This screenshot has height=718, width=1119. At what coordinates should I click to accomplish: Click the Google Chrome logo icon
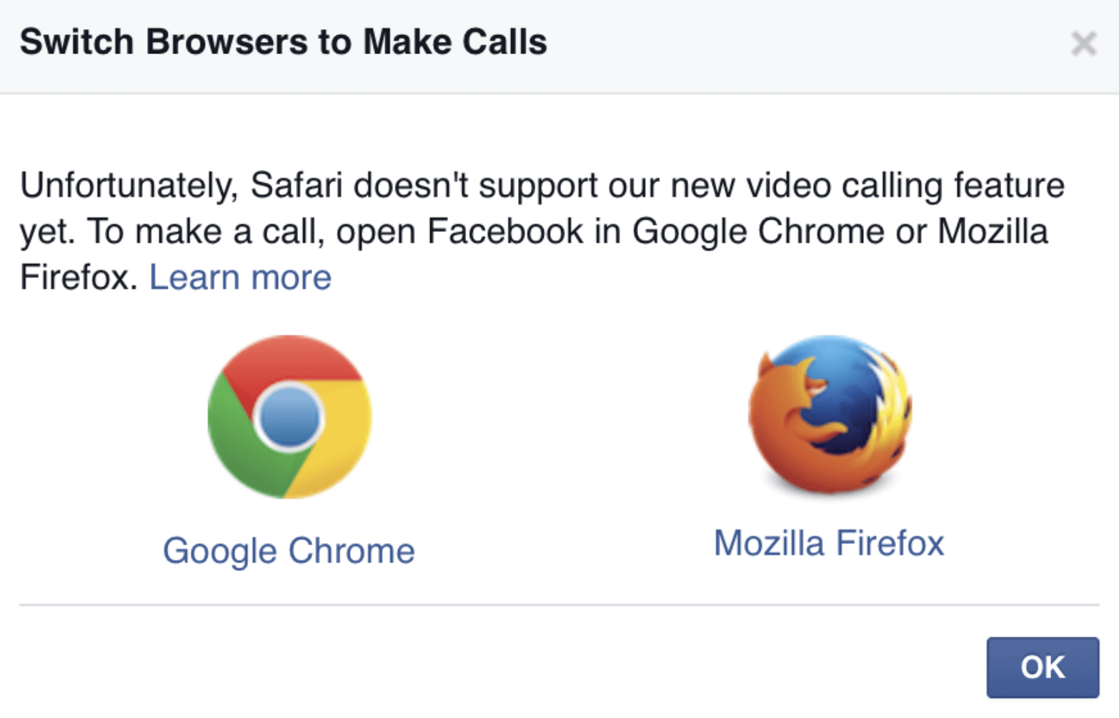(x=289, y=417)
